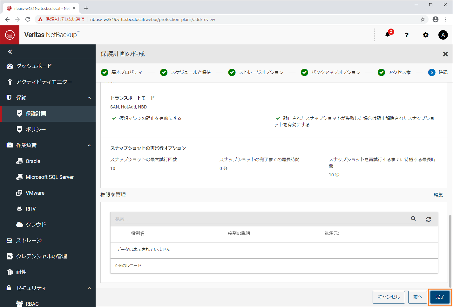453x307 pixels.
Task: Go to ストレージオプション wizard step
Action: pos(256,72)
